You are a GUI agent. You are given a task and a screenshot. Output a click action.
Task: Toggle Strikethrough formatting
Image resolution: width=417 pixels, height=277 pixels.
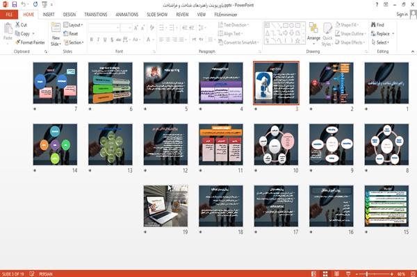point(119,40)
